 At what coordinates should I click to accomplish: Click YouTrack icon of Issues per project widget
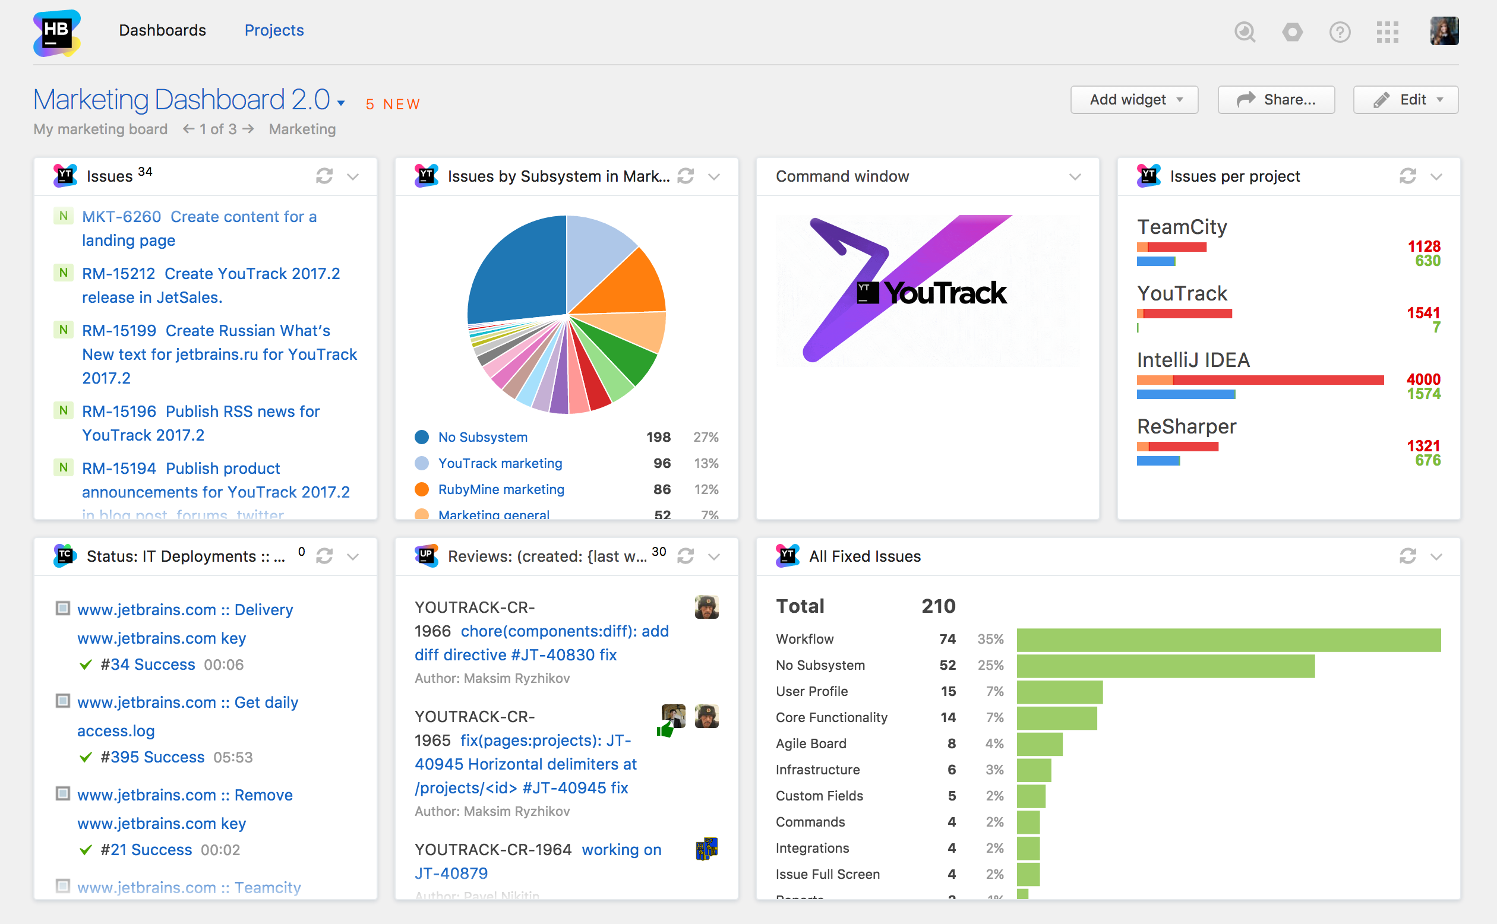1148,175
